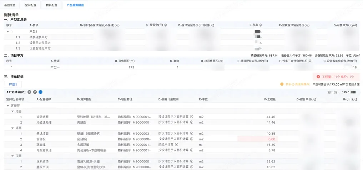Click the red error icon before 工程量
Screen dimensions: 363x170
(318, 77)
